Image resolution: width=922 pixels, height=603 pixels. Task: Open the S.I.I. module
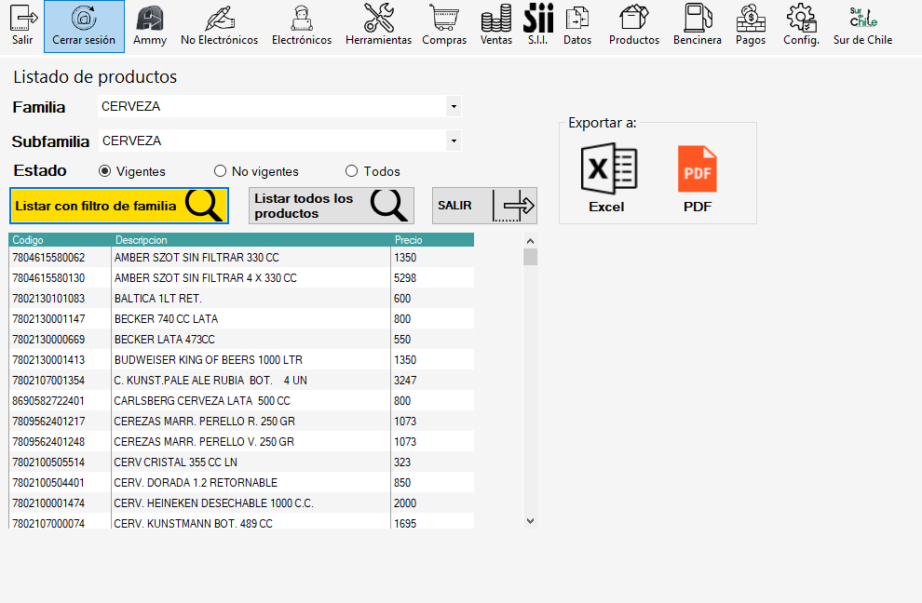pyautogui.click(x=538, y=26)
